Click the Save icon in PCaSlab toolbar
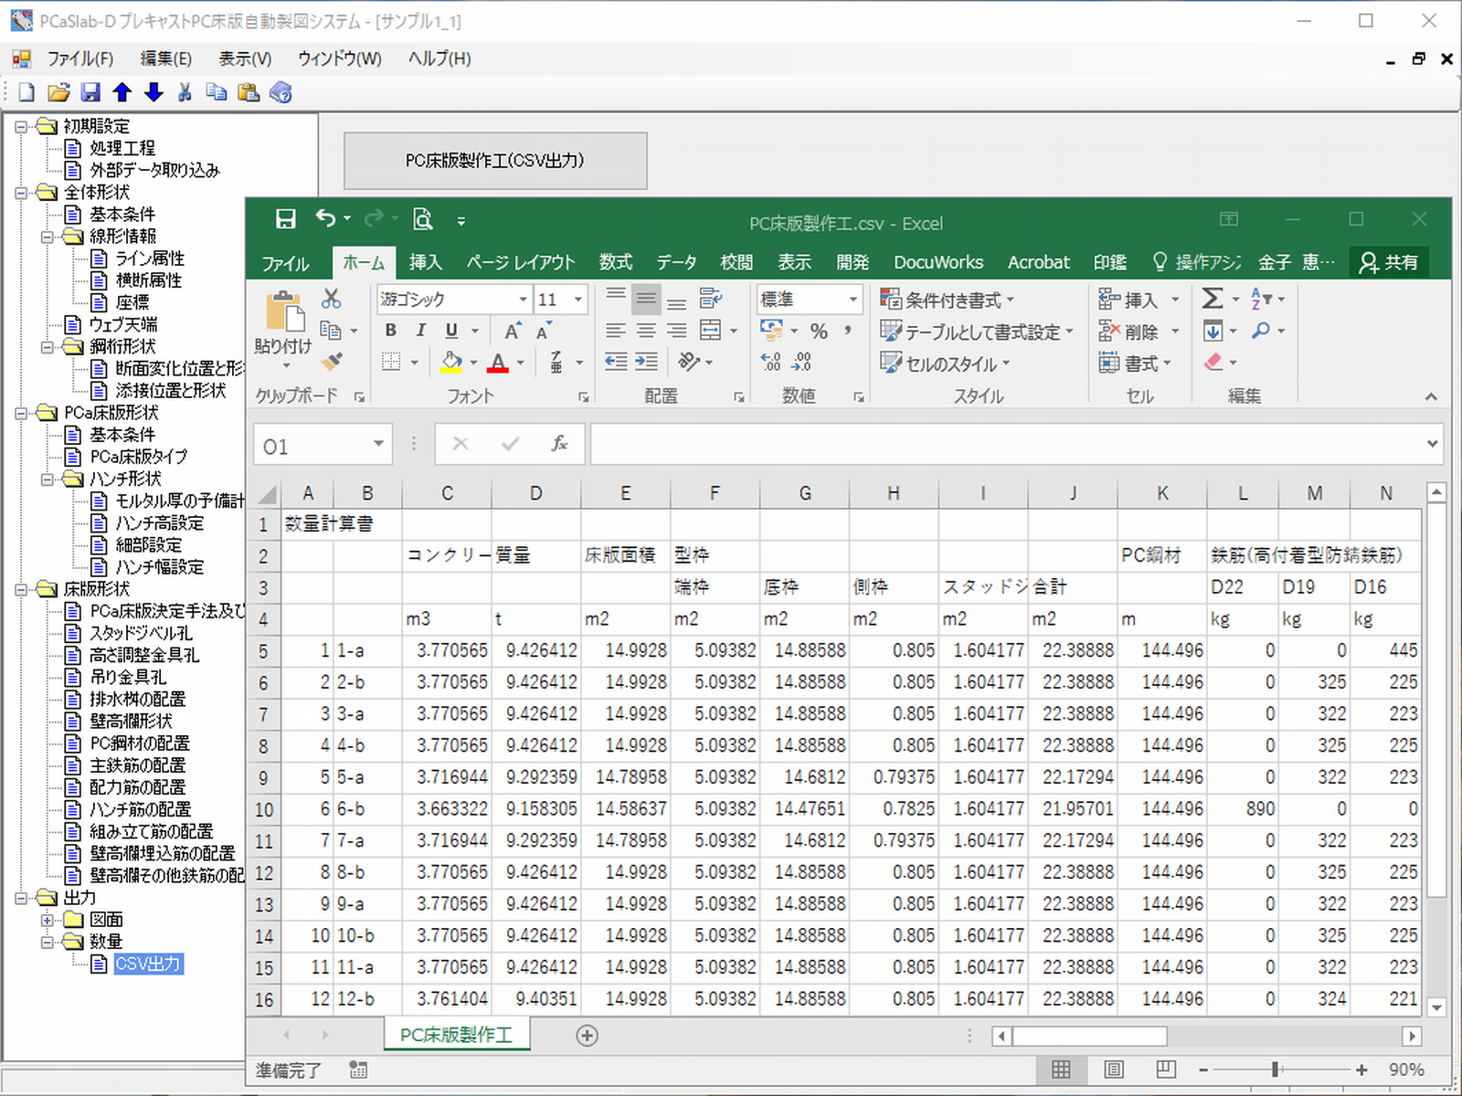The image size is (1462, 1096). [x=90, y=92]
